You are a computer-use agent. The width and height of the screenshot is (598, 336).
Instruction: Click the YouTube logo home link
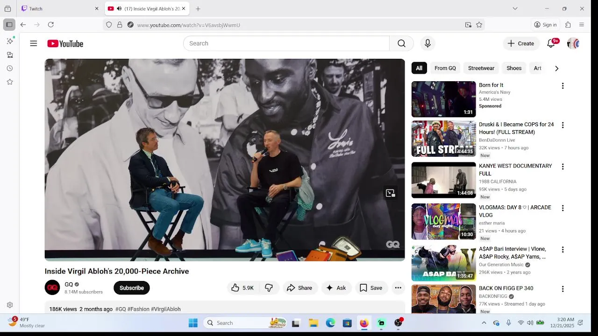click(x=65, y=43)
